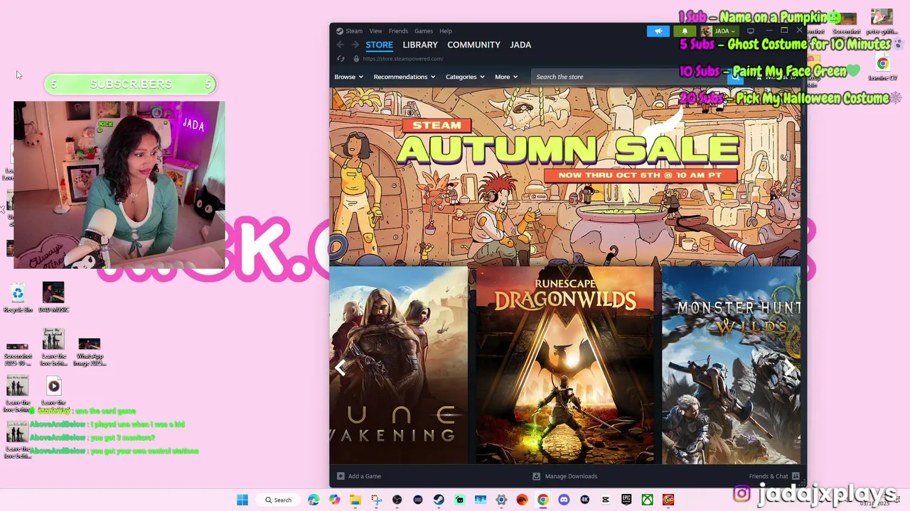The image size is (910, 511).
Task: Open the DAD MUSIC desktop folder
Action: (53, 298)
